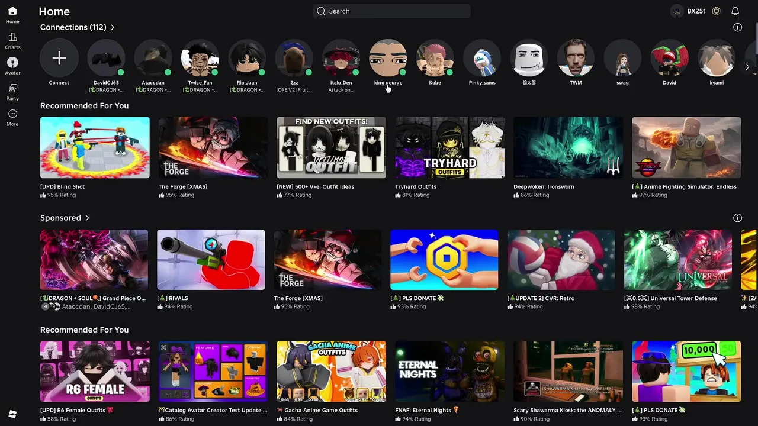The image size is (758, 426).
Task: Click "Ataccdan, DavidCJ65" friends playing text
Action: 97,306
